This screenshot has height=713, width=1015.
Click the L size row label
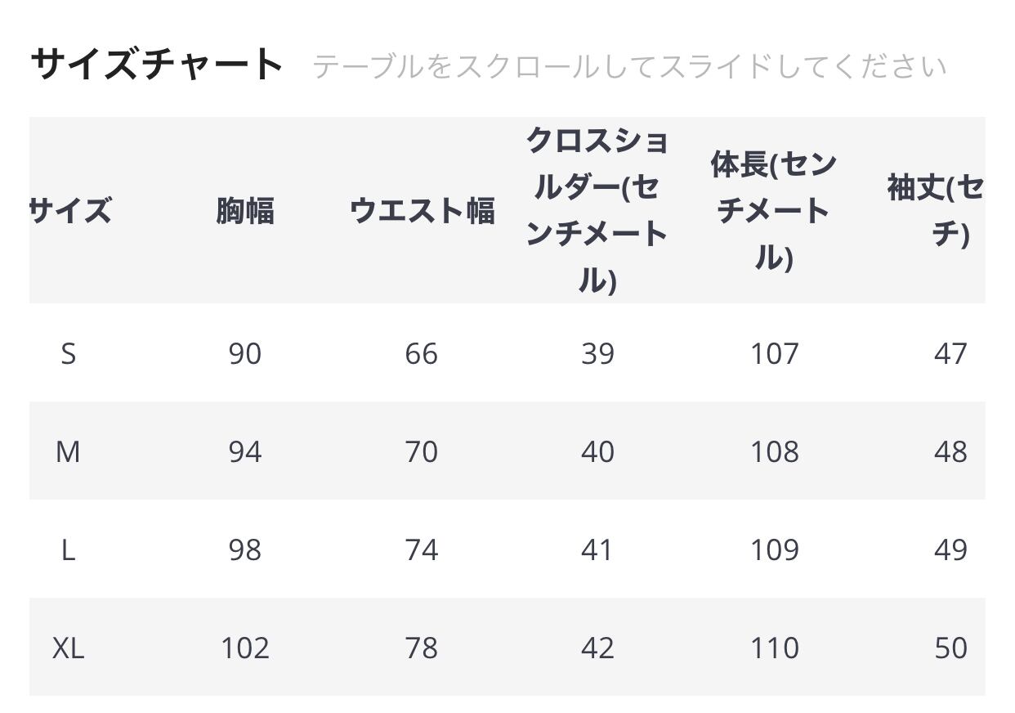tap(69, 550)
